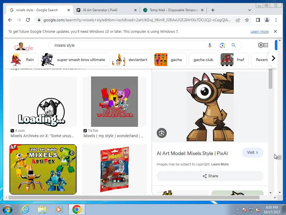Viewport: 286px width, 215px height.
Task: Open the large cyclops cat Mixel preview image
Action: coord(210,107)
